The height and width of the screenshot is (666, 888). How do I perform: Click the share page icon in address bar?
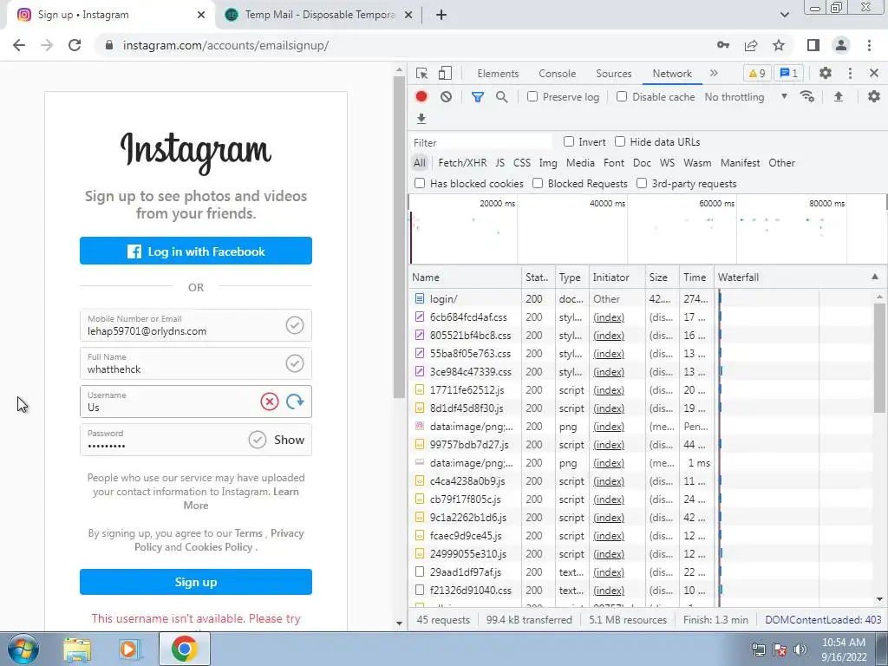(751, 45)
